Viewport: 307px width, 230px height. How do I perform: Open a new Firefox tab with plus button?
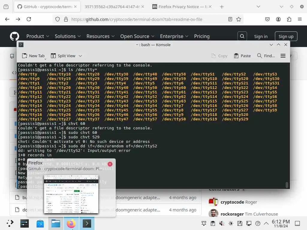point(222,7)
